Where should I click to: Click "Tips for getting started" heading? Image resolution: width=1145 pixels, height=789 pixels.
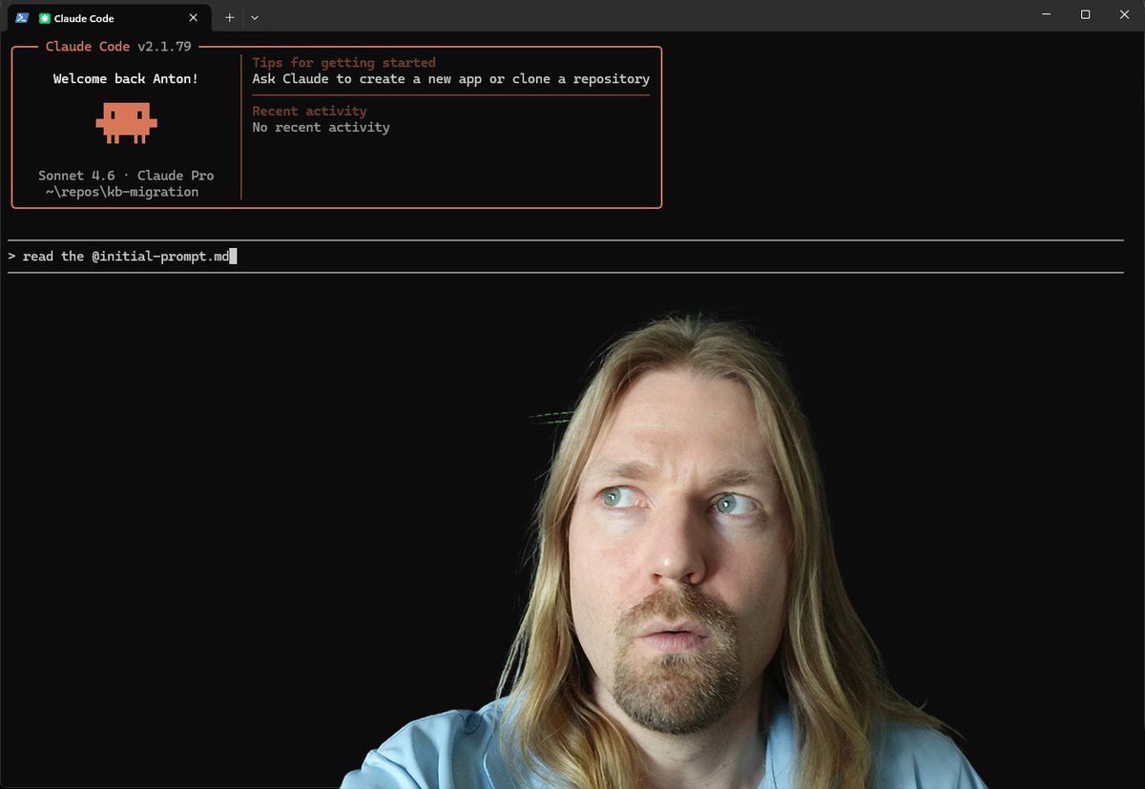click(343, 63)
